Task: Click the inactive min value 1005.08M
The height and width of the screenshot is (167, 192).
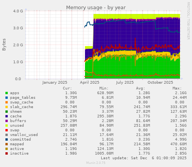Action: tap(104, 153)
